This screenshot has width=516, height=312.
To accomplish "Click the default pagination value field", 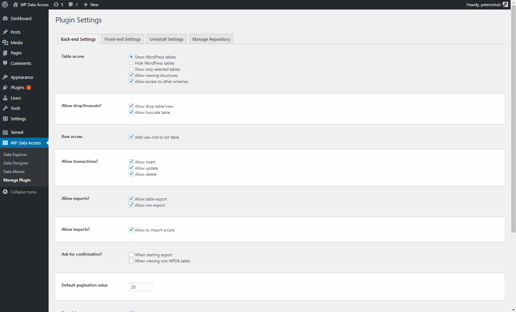I will [x=141, y=287].
